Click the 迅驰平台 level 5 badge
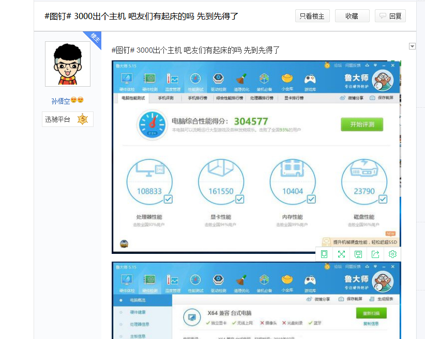This screenshot has height=339, width=425. click(x=68, y=119)
